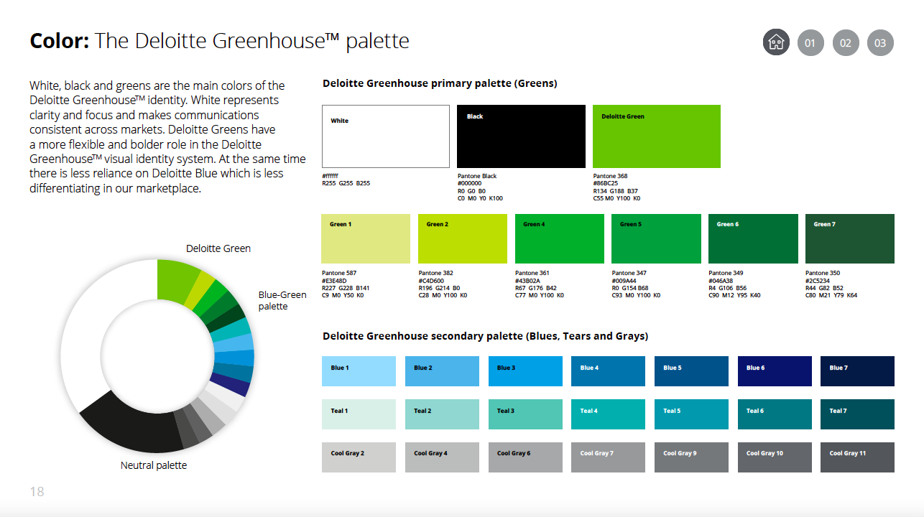Click the home navigation icon
This screenshot has height=517, width=924.
click(776, 42)
